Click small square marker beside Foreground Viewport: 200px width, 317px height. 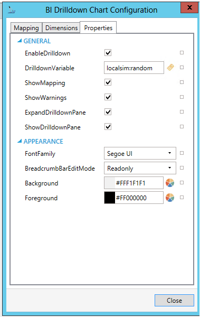coord(182,197)
